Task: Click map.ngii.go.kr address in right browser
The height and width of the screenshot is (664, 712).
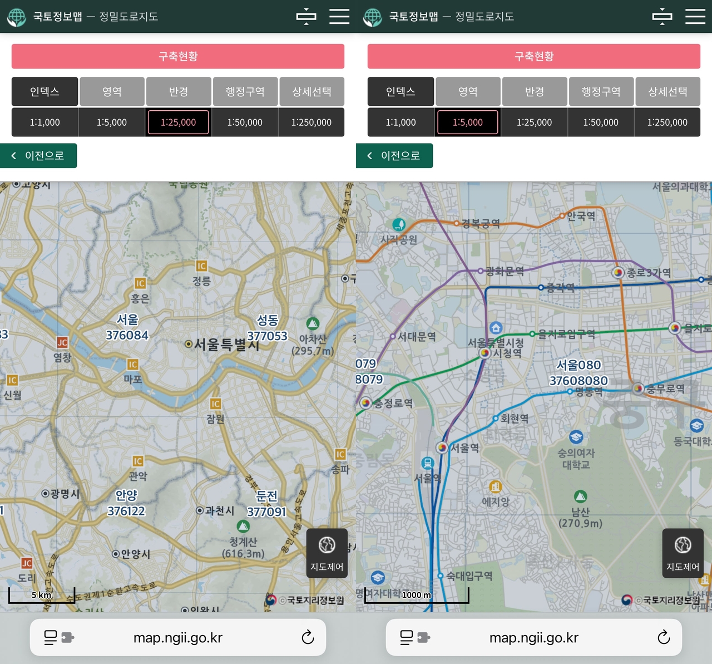Action: (x=534, y=638)
